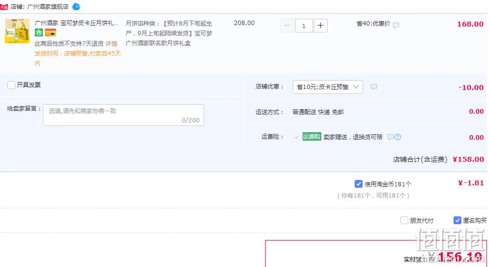This screenshot has width=489, height=267.
Task: Enable the 朋友代付 checkbox
Action: [x=404, y=220]
